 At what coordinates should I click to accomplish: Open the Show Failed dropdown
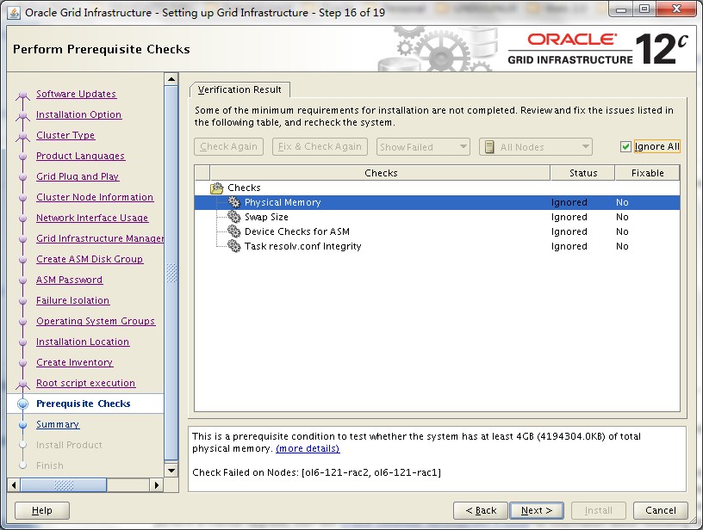(x=423, y=147)
